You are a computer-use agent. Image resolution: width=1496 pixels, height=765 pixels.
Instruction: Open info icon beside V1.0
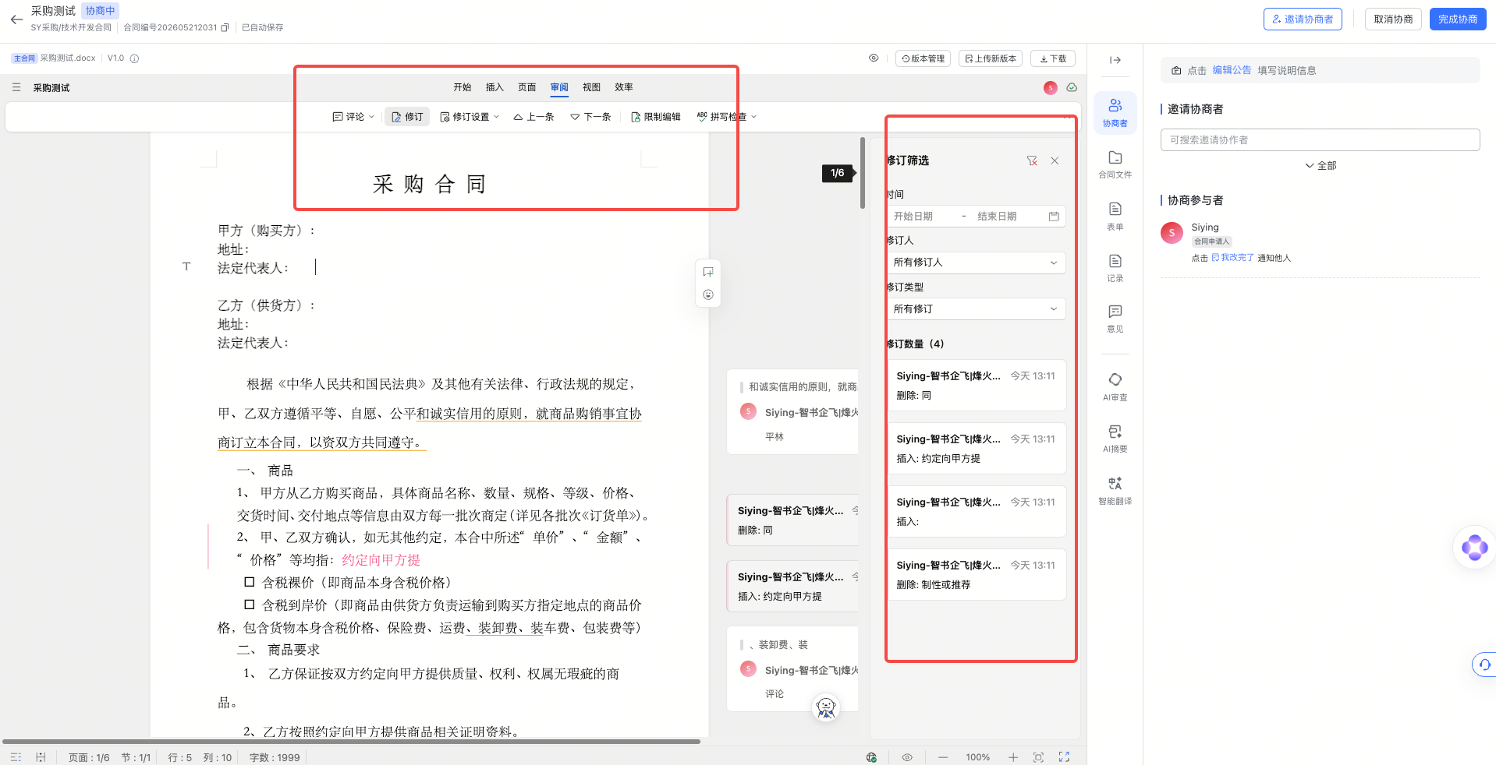pos(134,58)
